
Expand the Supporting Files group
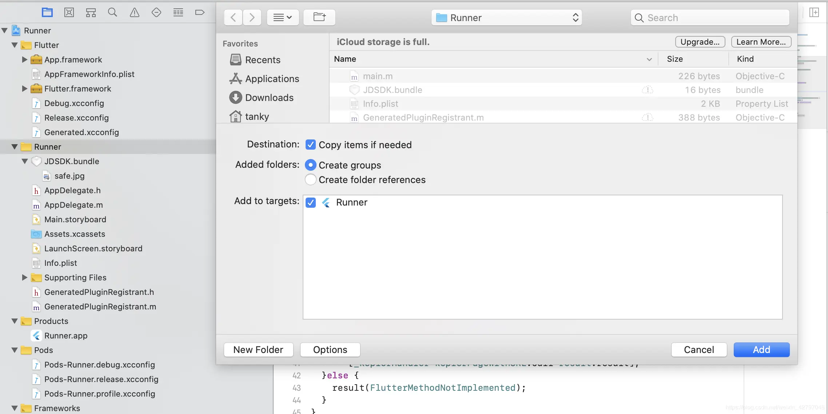[x=24, y=277]
